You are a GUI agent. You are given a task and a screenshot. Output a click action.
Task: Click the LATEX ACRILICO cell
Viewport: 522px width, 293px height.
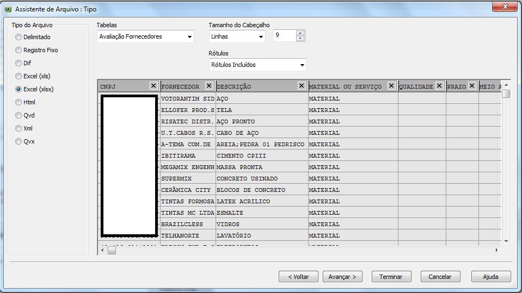(x=262, y=202)
